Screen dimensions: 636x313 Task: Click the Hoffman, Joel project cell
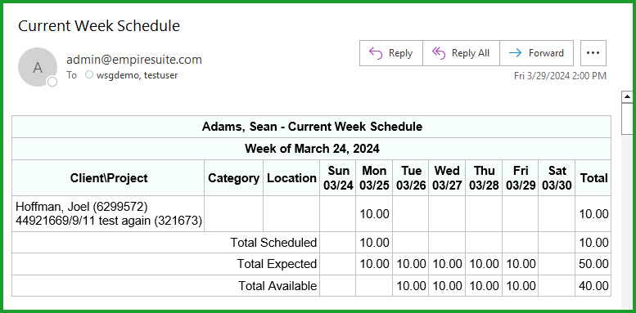(108, 214)
